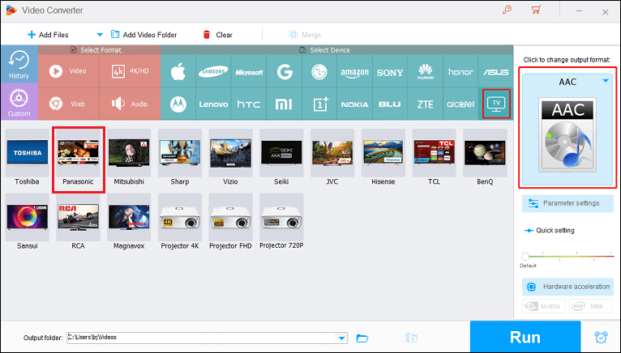This screenshot has width=621, height=353.
Task: Choose the HTC device brand
Action: (x=249, y=104)
